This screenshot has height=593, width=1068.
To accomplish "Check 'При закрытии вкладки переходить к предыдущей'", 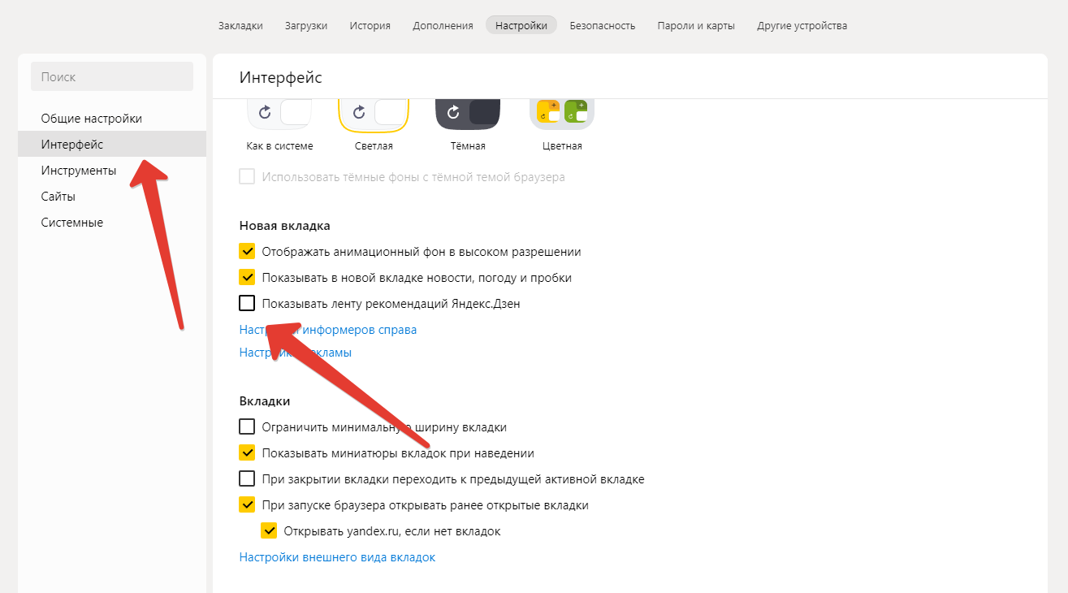I will (248, 479).
